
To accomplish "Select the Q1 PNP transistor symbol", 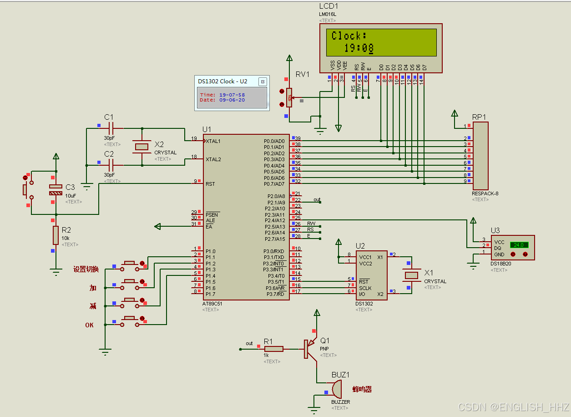I will pos(310,349).
